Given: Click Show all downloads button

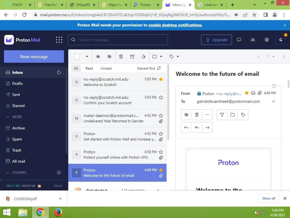Looking at the screenshot, I should coord(268,198).
